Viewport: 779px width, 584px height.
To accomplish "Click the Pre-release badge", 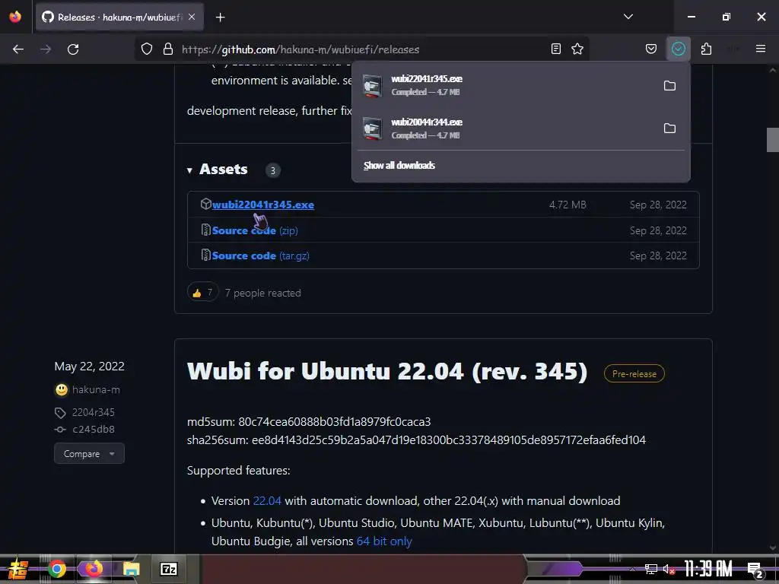I will click(634, 373).
